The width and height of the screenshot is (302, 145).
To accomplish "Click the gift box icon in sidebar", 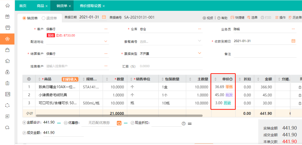I will coord(8,17).
